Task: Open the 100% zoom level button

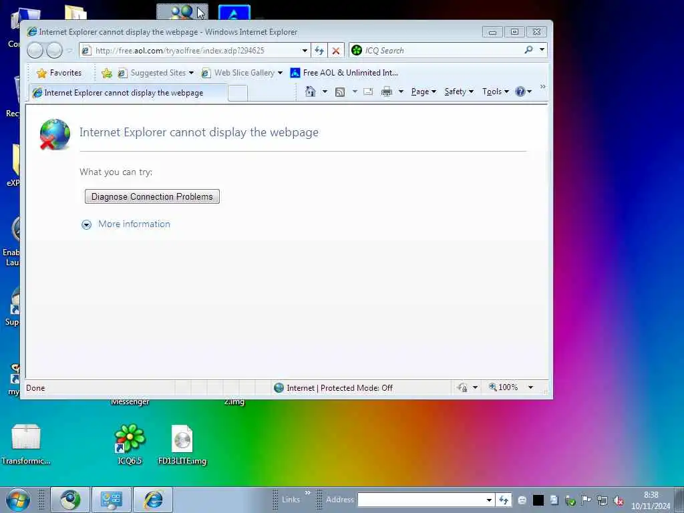Action: pos(503,387)
